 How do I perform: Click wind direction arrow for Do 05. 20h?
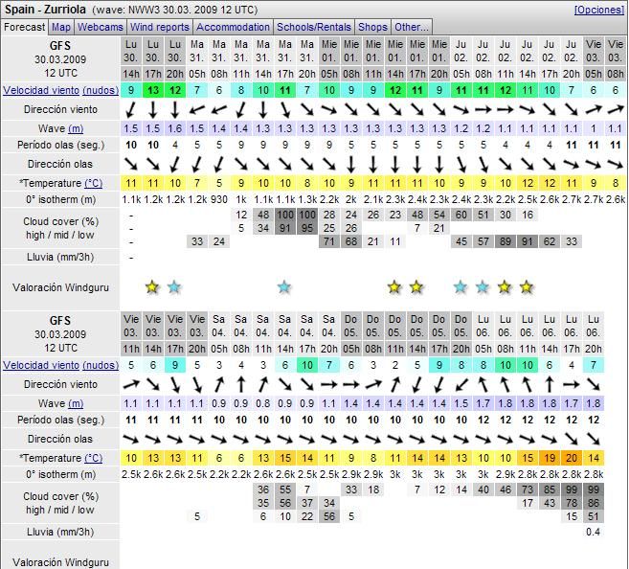click(x=461, y=384)
